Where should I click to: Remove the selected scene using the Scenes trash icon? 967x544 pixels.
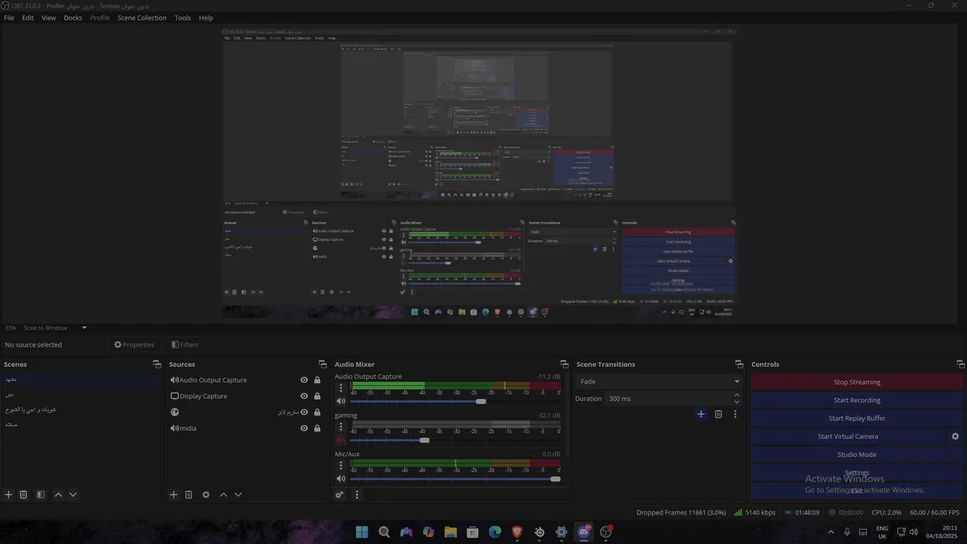(23, 495)
